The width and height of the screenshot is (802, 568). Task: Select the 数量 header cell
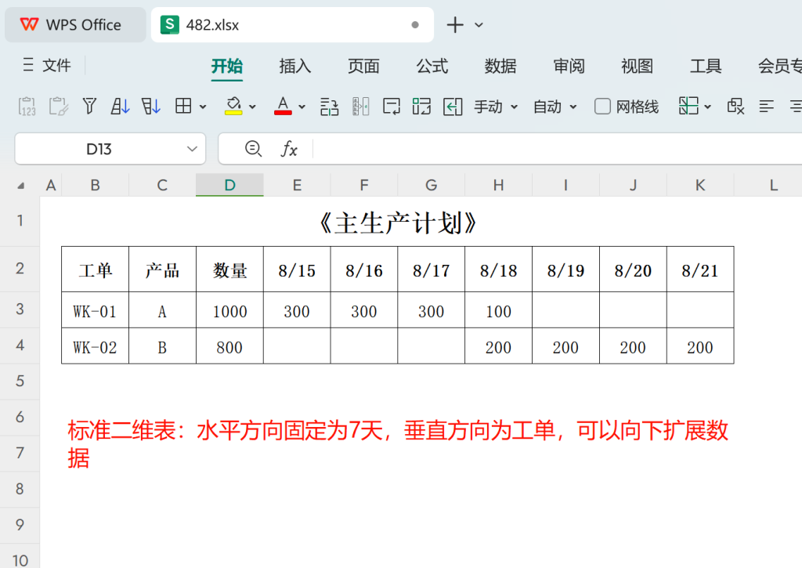point(229,270)
